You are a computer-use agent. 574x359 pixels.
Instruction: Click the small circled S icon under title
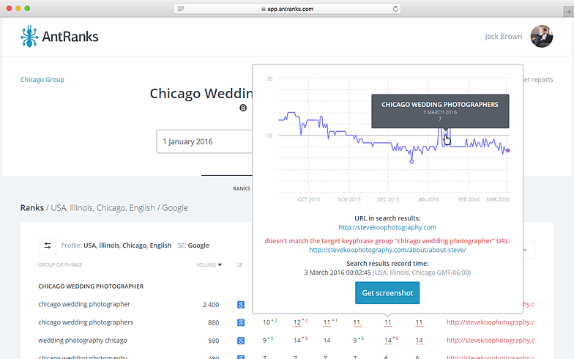tap(243, 108)
